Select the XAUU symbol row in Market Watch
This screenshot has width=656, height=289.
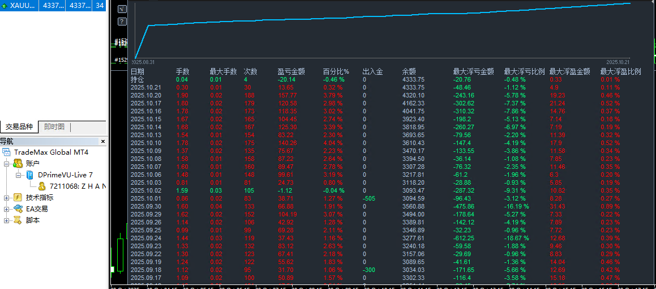click(53, 6)
